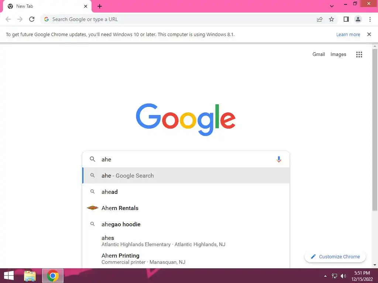Pick the 'ahegao hoodie' suggestion

click(186, 224)
